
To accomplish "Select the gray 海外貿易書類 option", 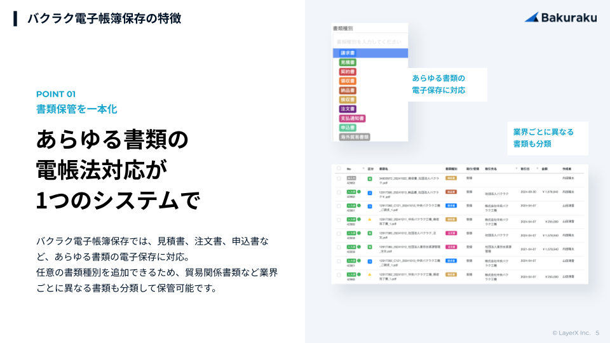I will coord(354,137).
